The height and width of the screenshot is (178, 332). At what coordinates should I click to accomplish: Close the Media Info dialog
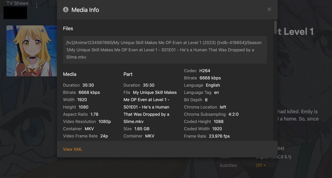(x=269, y=9)
